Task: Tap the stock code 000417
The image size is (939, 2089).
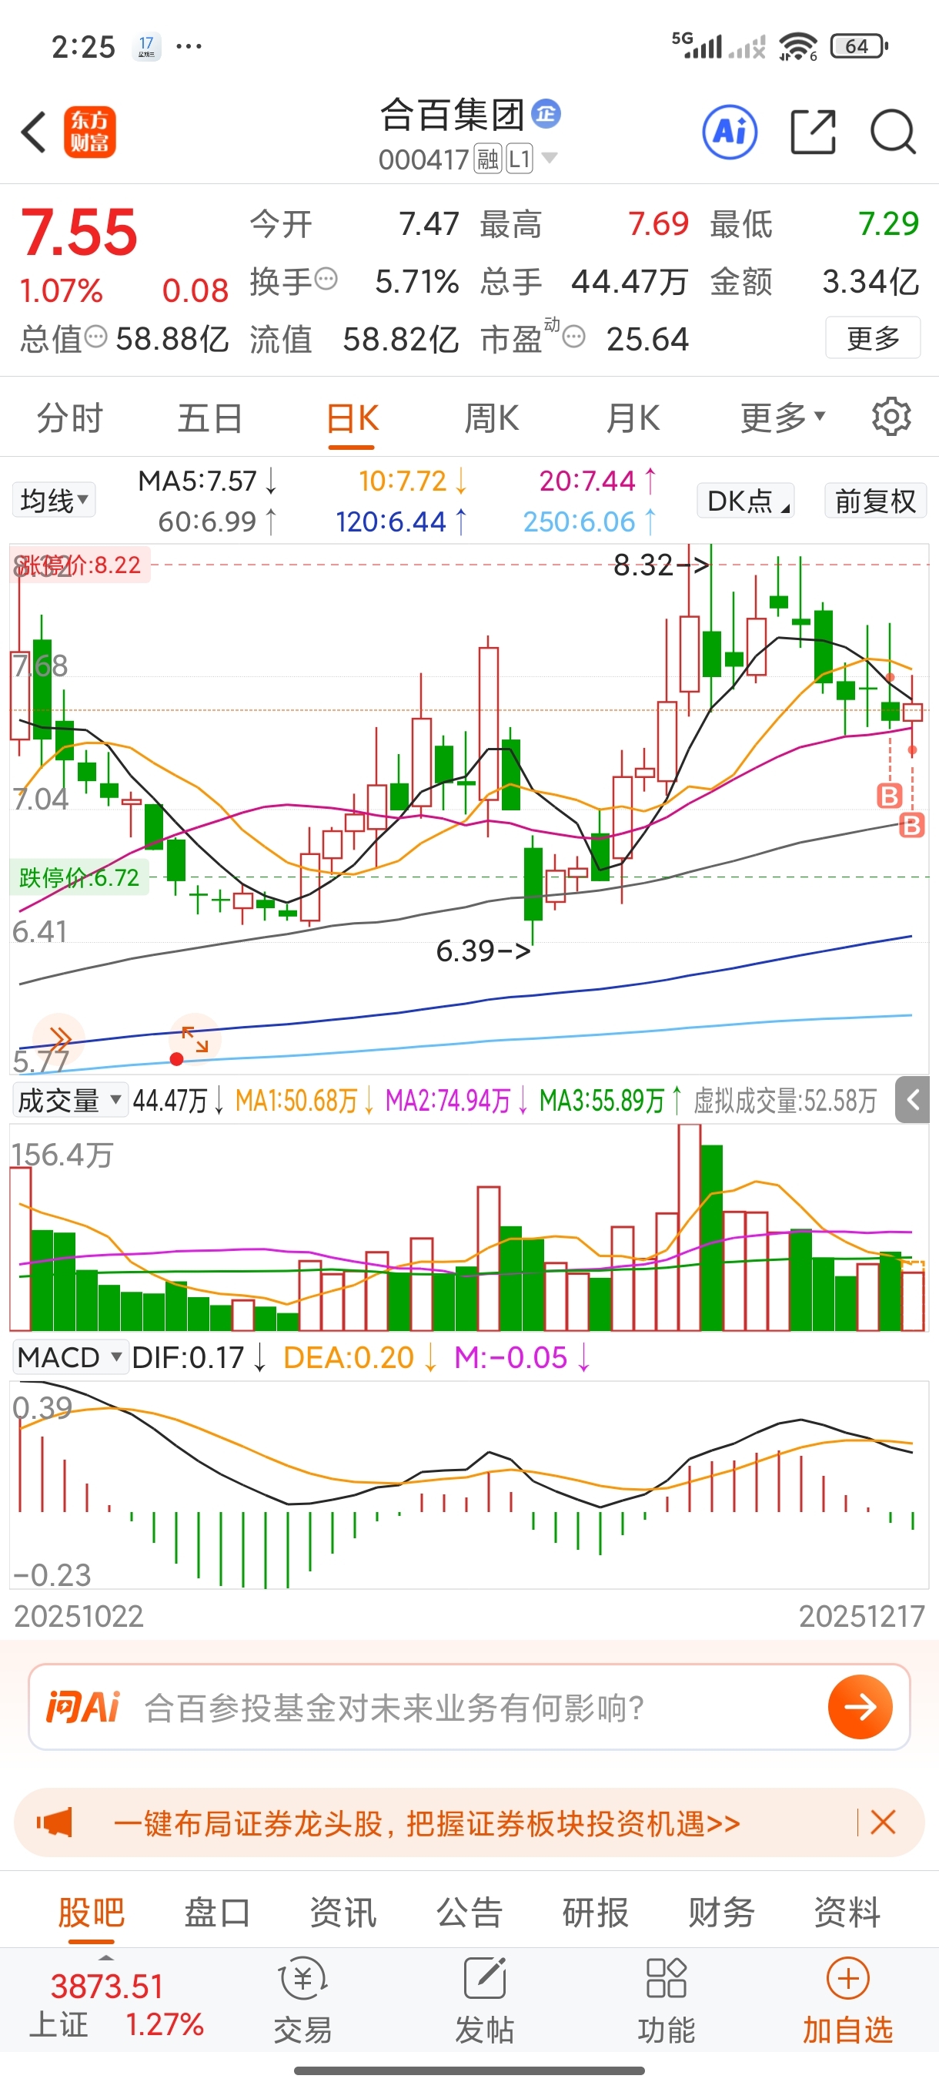Action: (x=424, y=159)
